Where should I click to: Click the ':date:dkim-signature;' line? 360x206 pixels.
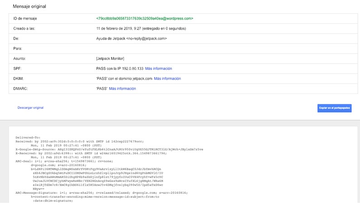53,201
